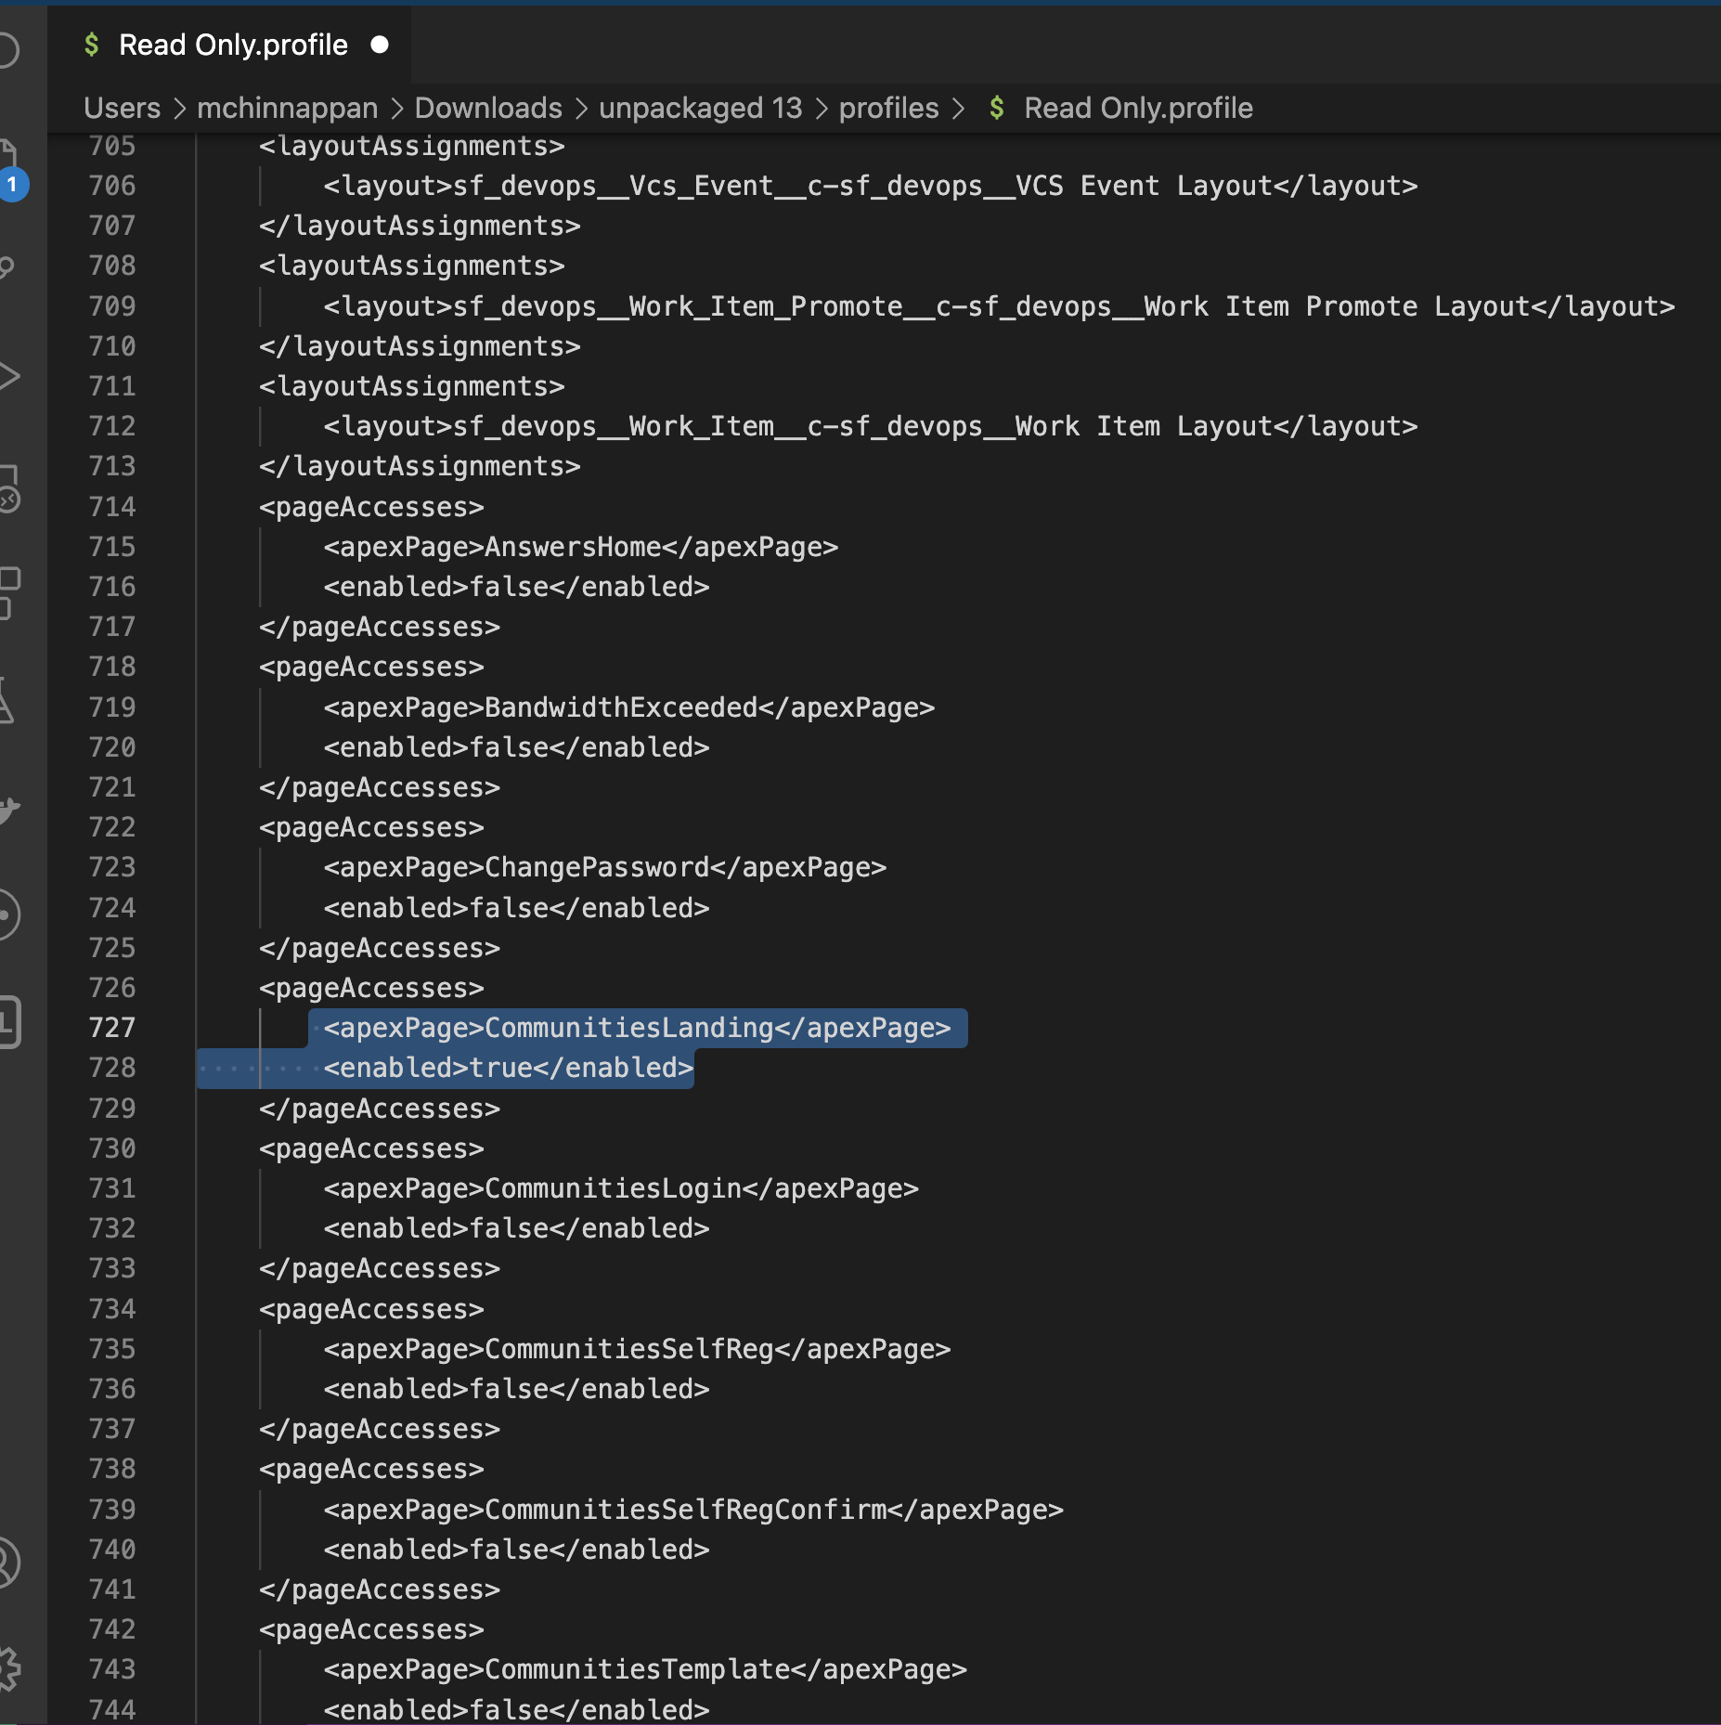Viewport: 1721px width, 1725px height.
Task: Click the Work Item Promote Layout line
Action: (x=999, y=306)
